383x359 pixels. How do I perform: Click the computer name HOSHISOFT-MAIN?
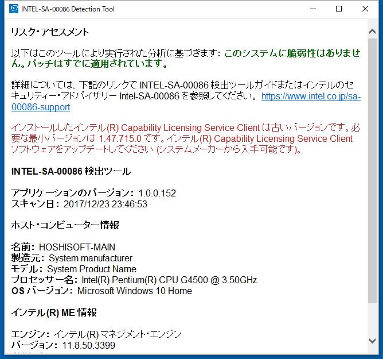77,247
